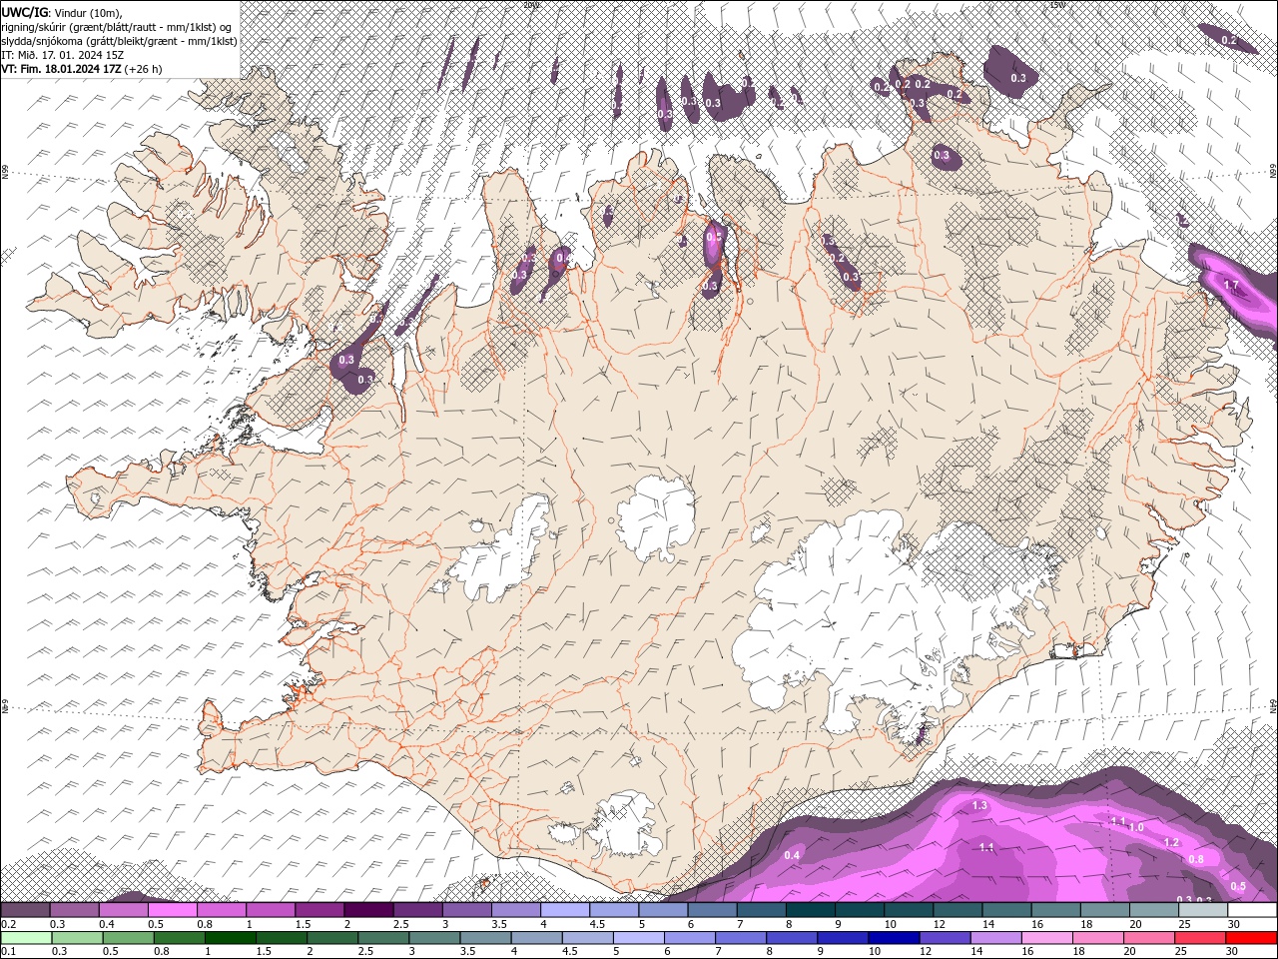Click the '(+26 h)' forecast offset text
This screenshot has width=1278, height=959.
pyautogui.click(x=144, y=69)
